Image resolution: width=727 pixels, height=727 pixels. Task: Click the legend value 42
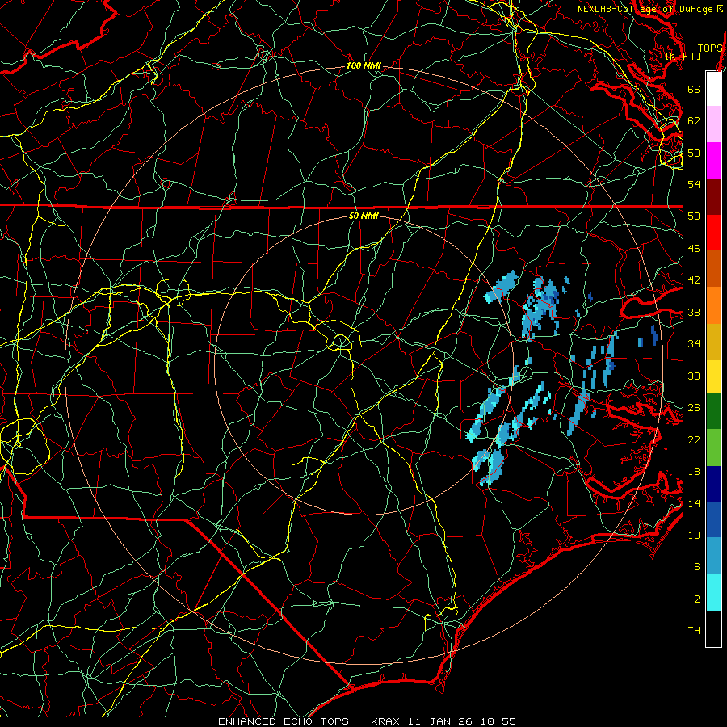pos(694,280)
